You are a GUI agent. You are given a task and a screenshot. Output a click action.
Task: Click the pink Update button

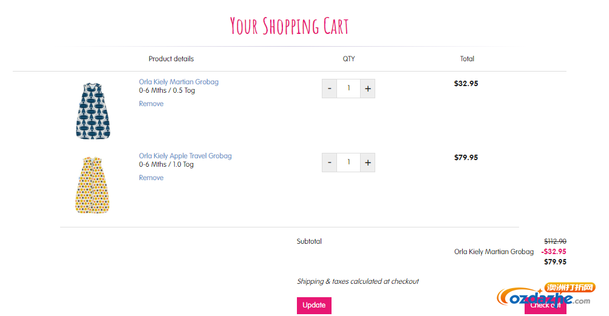pos(314,306)
